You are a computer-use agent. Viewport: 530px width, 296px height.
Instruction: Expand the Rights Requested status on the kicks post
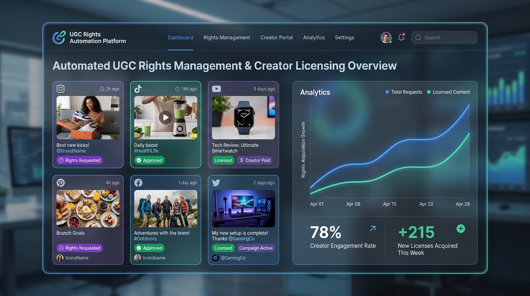coord(79,160)
